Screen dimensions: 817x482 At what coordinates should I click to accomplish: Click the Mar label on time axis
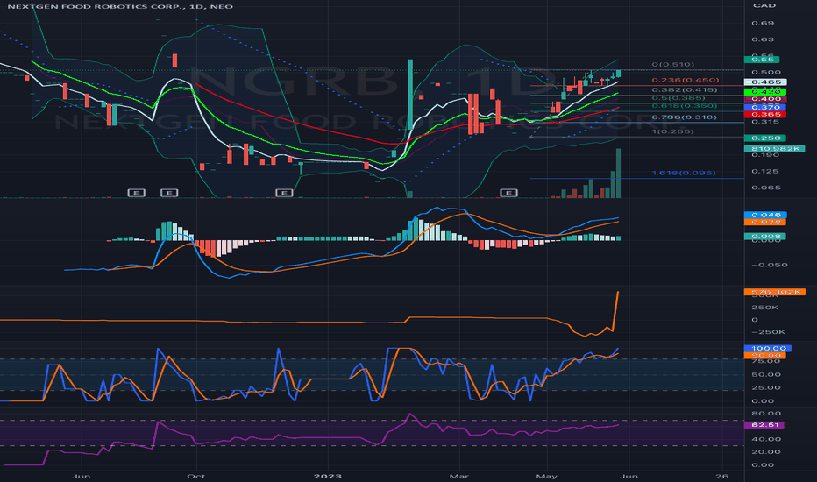(x=458, y=476)
